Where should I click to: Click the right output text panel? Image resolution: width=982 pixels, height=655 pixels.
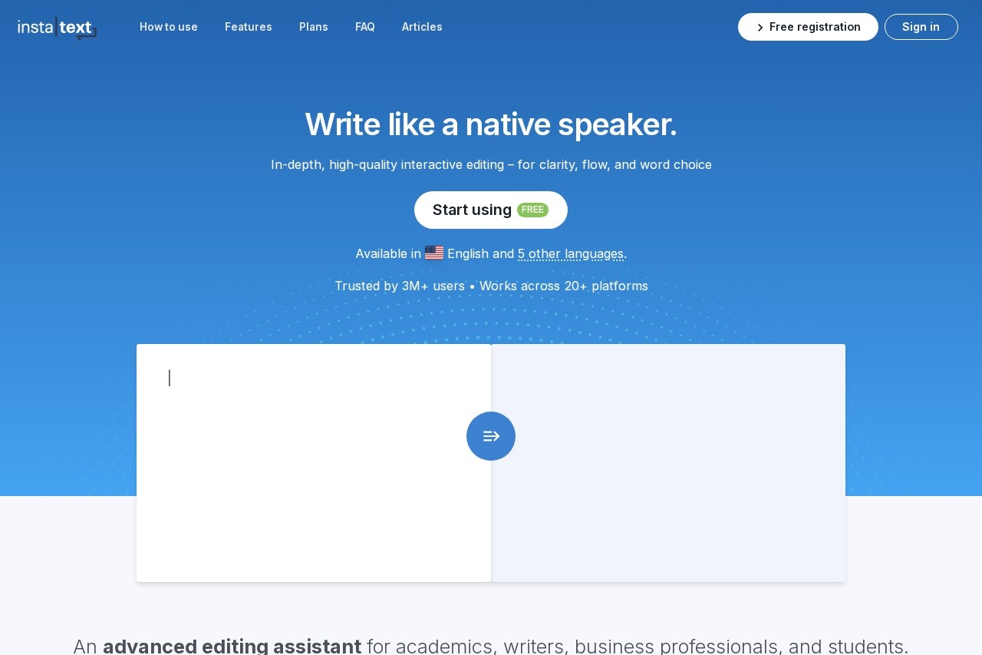coord(668,463)
